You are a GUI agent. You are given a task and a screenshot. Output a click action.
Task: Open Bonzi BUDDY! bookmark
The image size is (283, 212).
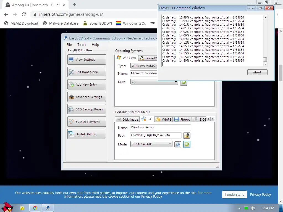tap(98, 23)
